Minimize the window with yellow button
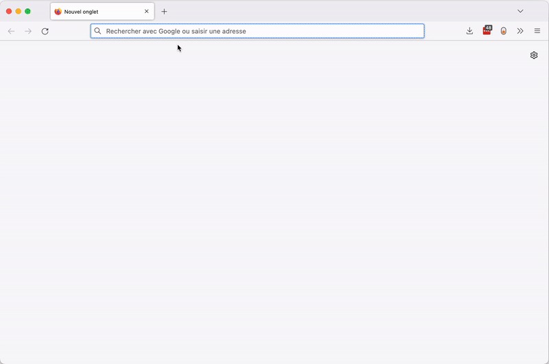Viewport: 549px width, 364px height. tap(19, 11)
